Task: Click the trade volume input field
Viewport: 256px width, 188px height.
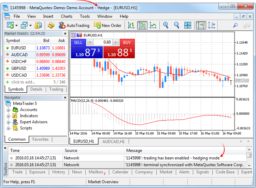Action: pos(102,42)
